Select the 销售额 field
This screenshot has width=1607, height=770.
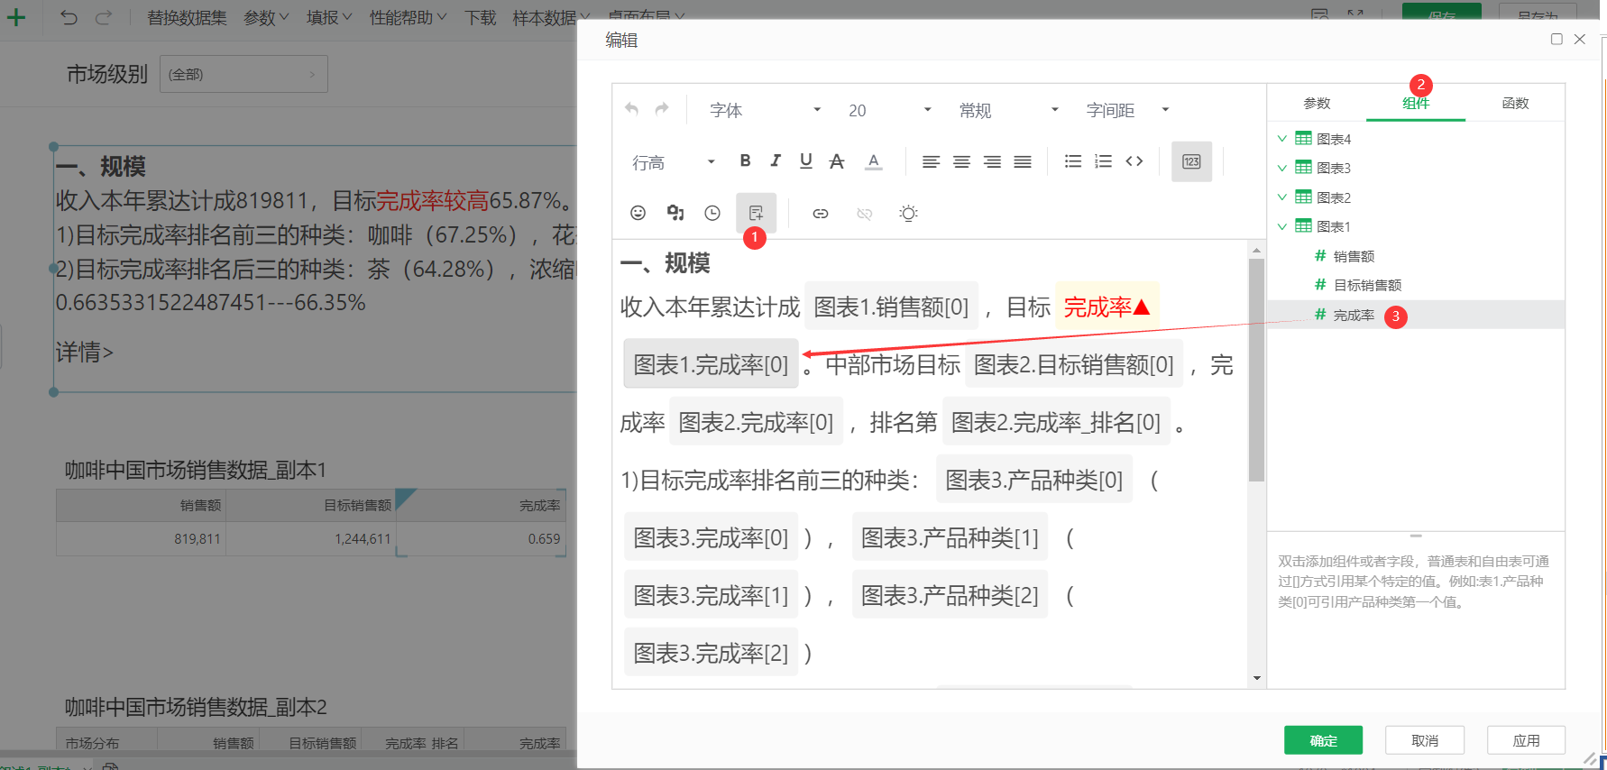point(1416,256)
